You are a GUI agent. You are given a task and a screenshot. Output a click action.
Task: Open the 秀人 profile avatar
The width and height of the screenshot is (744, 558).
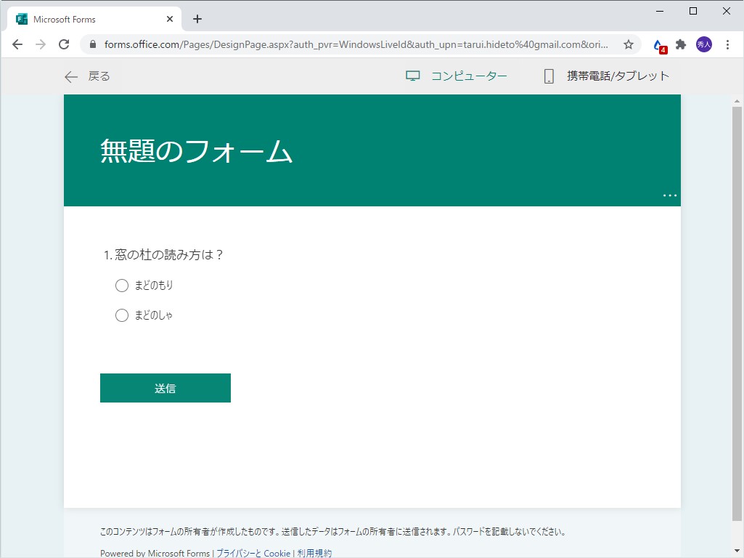point(703,44)
